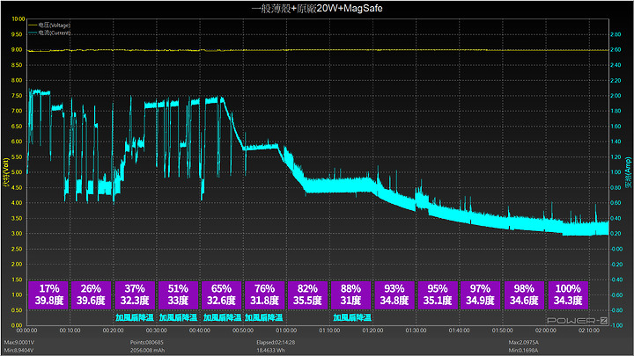The height and width of the screenshot is (356, 634).
Task: Click the 2.60 value on current axis
Action: point(616,49)
